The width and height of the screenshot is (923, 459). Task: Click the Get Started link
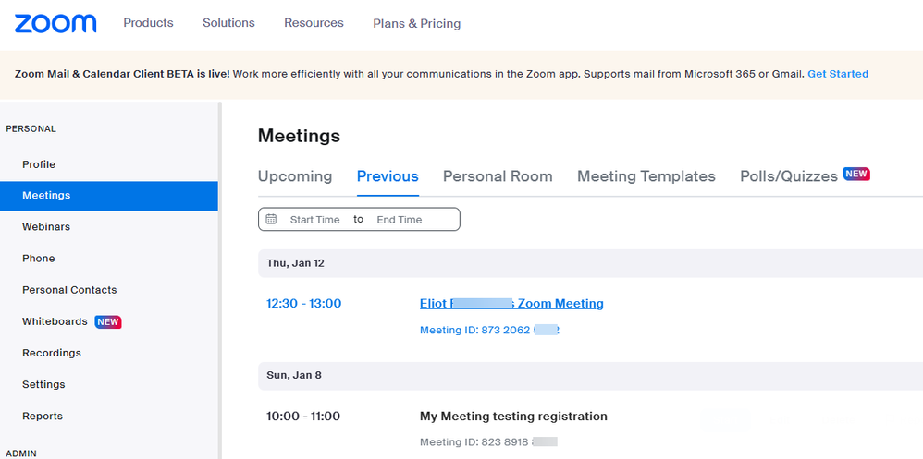tap(837, 74)
